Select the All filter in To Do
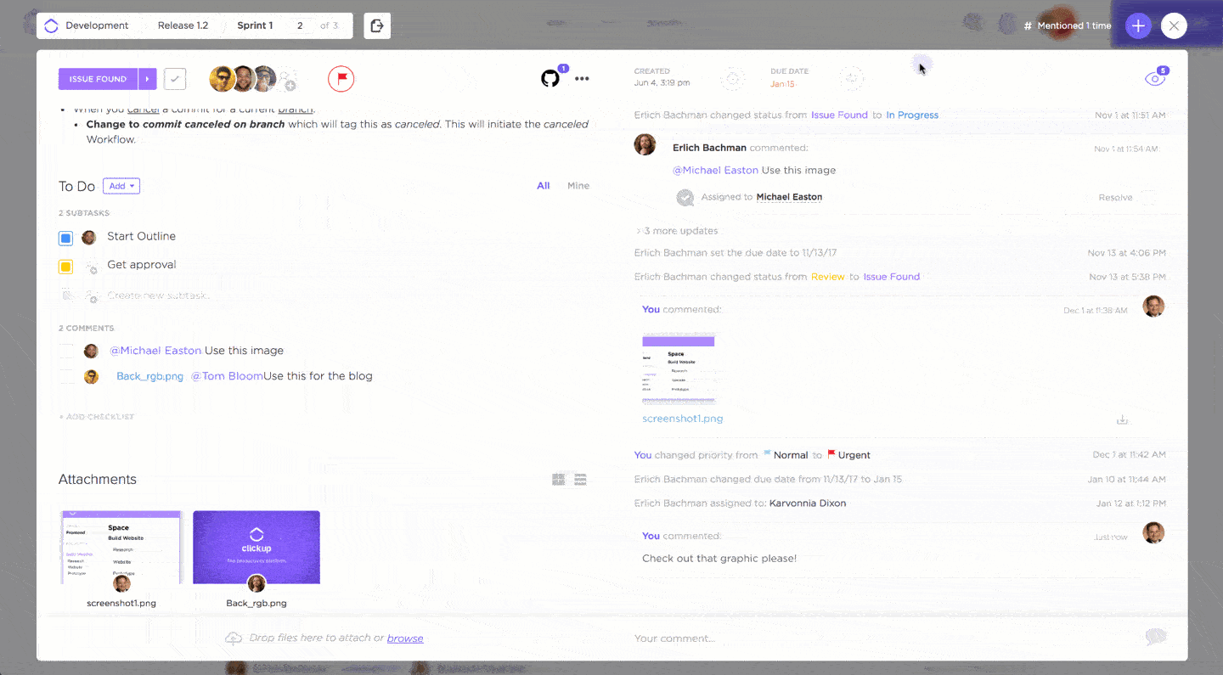This screenshot has height=675, width=1223. click(543, 186)
